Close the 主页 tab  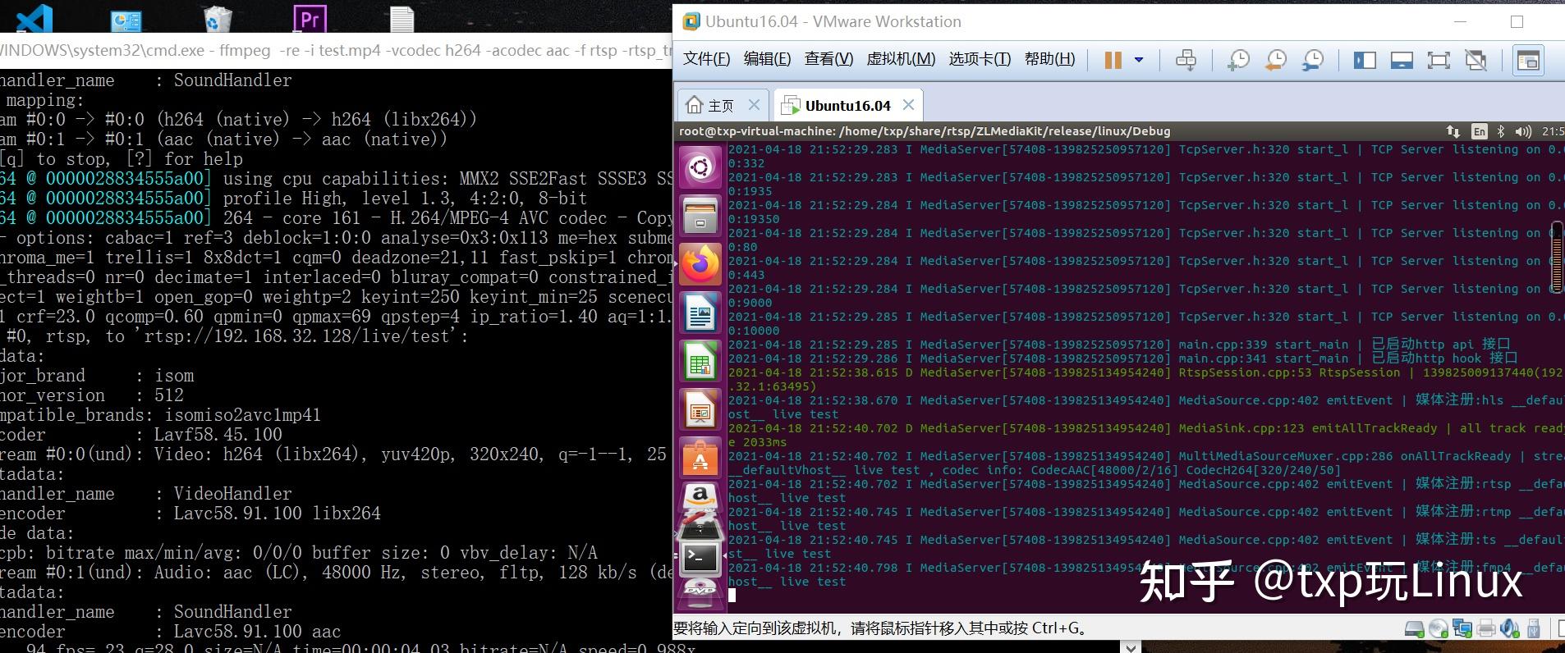pyautogui.click(x=754, y=105)
